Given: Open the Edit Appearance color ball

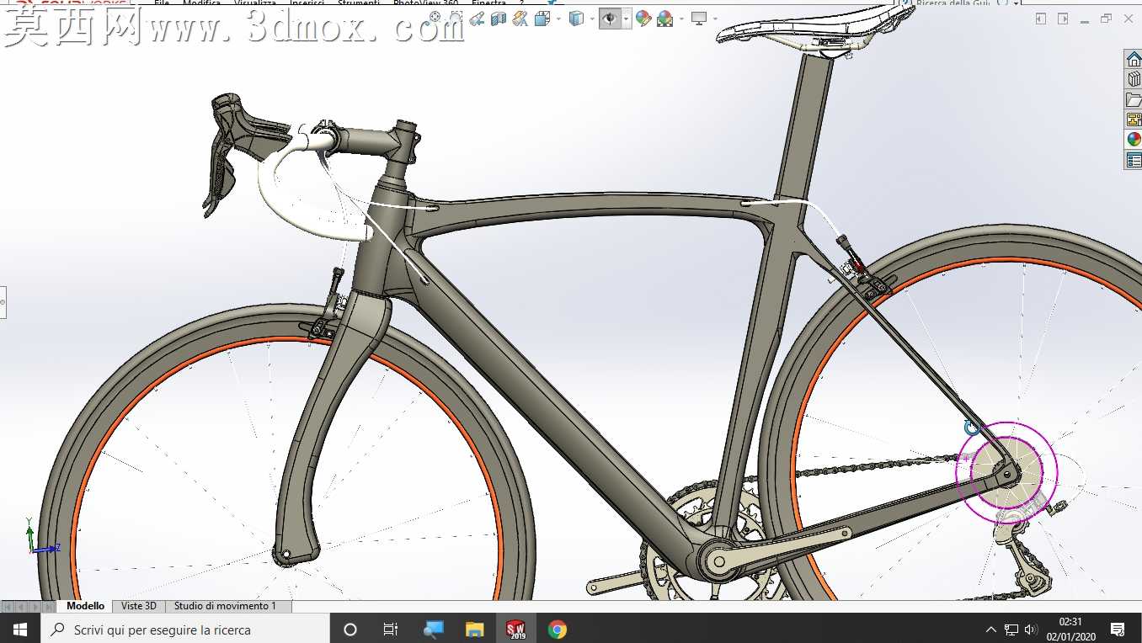Looking at the screenshot, I should pos(643,19).
